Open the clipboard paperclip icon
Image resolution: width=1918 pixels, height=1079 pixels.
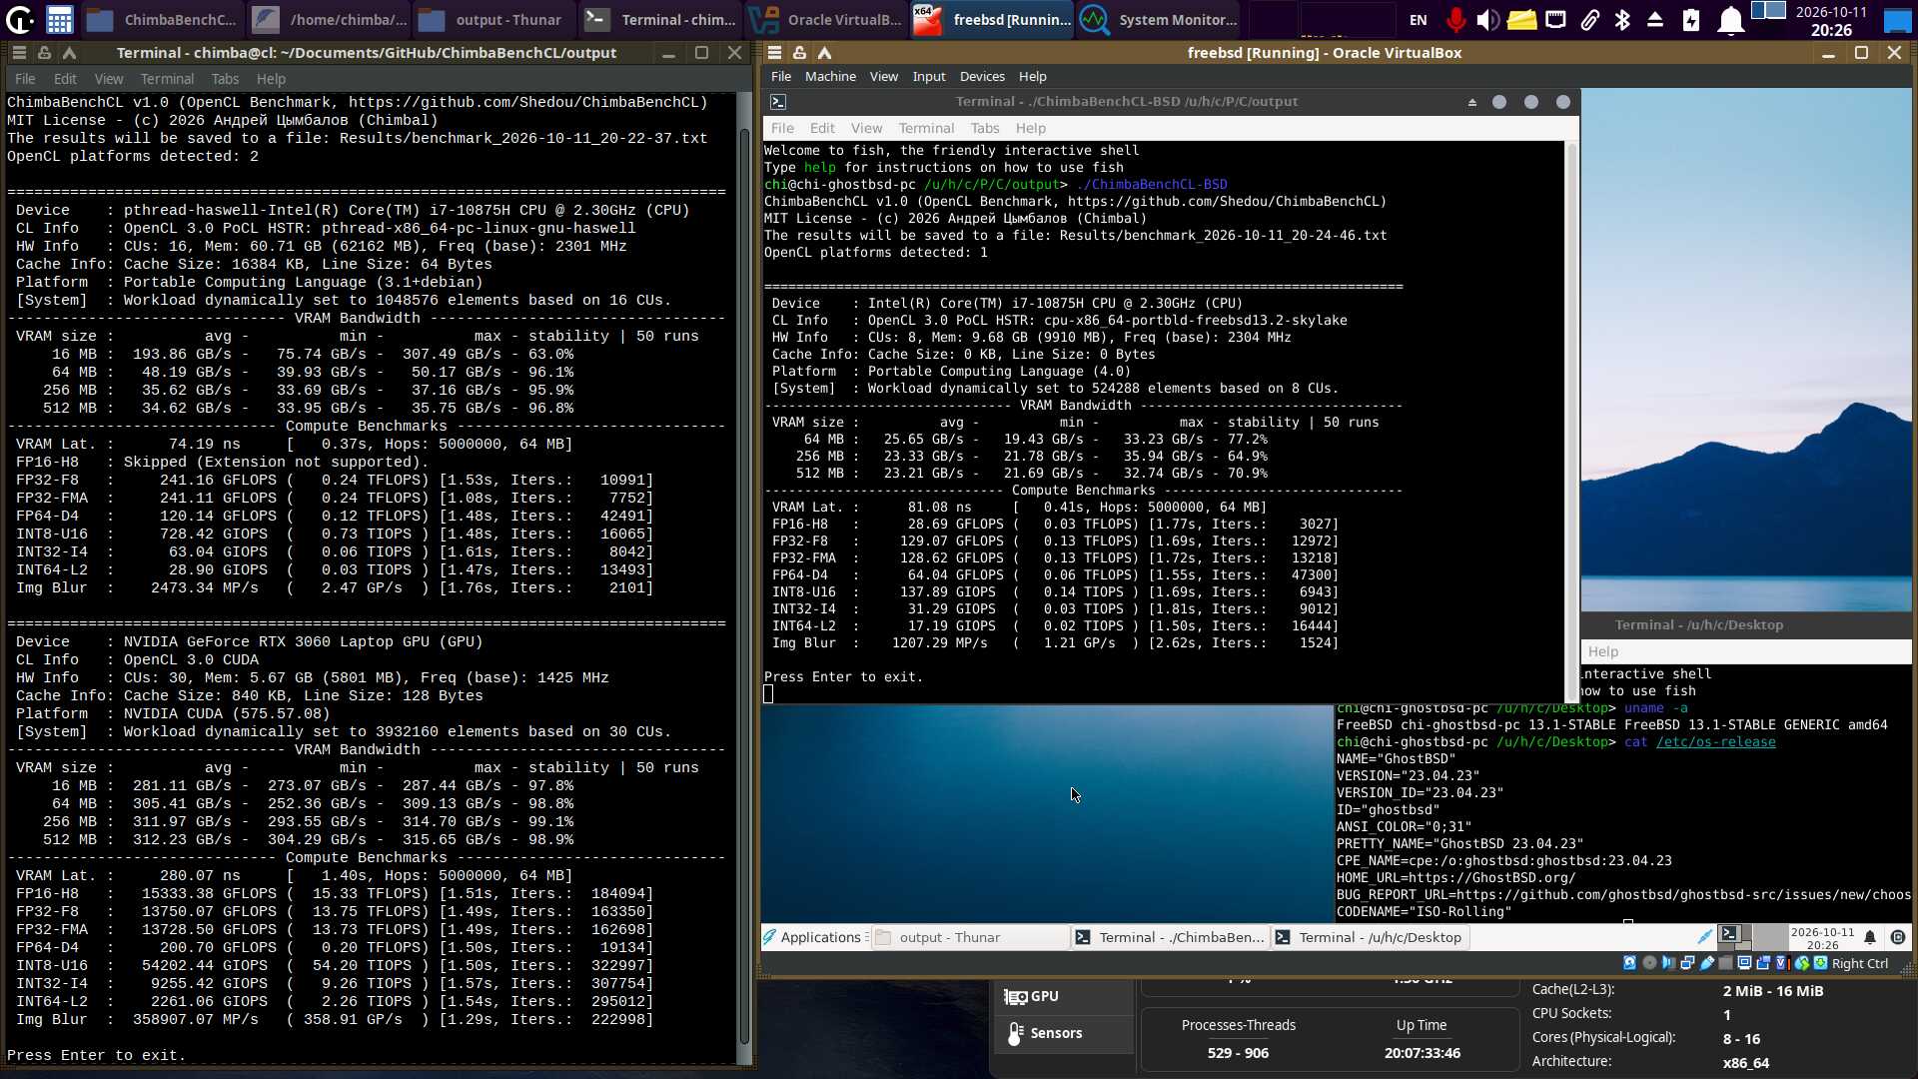(1589, 19)
